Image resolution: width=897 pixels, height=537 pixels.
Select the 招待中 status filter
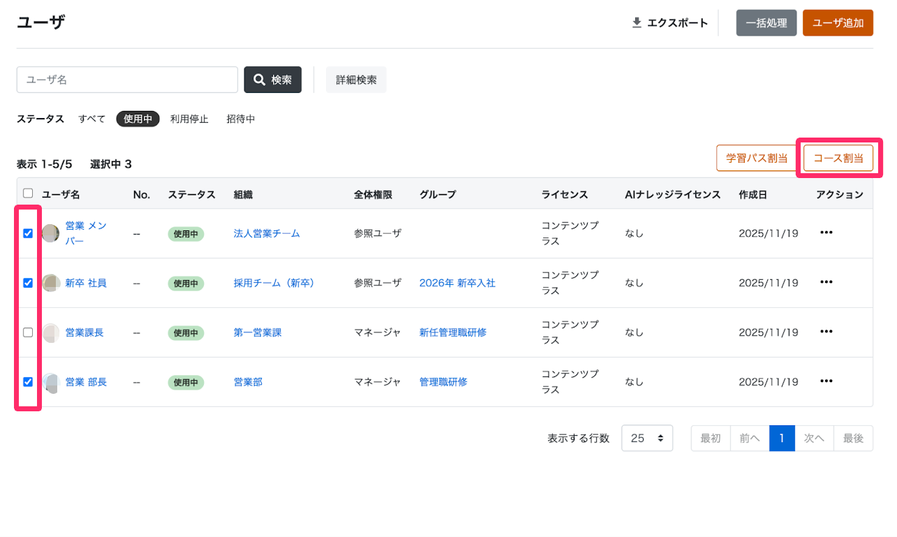[x=241, y=119]
